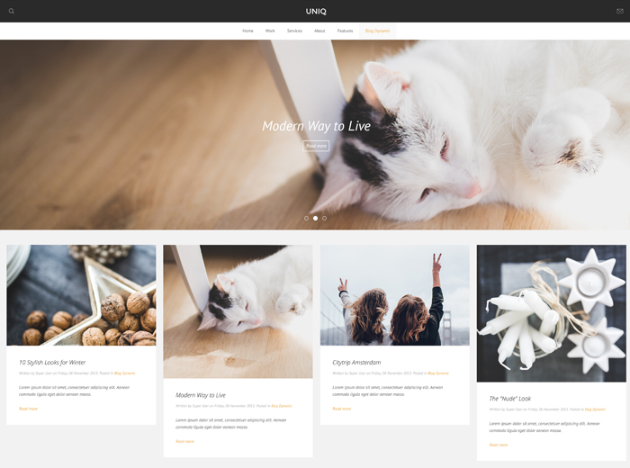Open the Services navigation item
630x468 pixels.
click(x=294, y=31)
